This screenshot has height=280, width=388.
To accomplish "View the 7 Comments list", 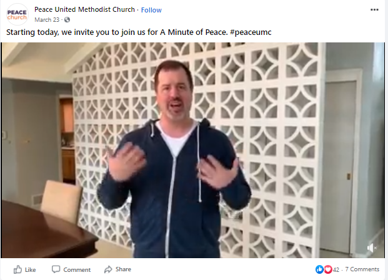I will click(x=362, y=269).
